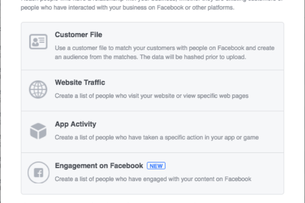
Task: Click the 'visit your website' description text
Action: pos(152,96)
